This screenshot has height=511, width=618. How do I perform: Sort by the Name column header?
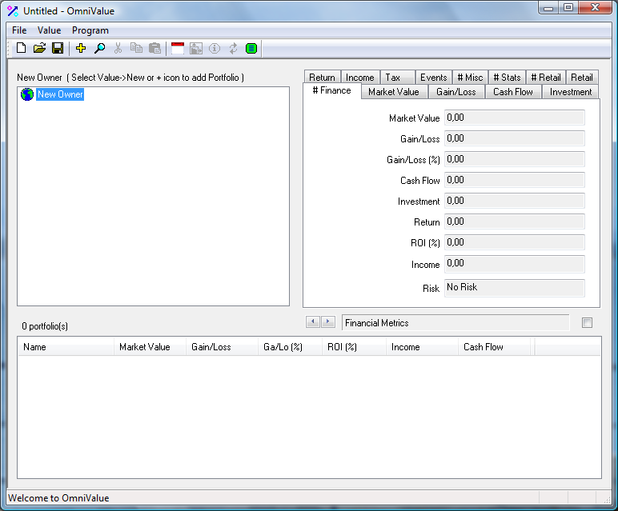66,347
